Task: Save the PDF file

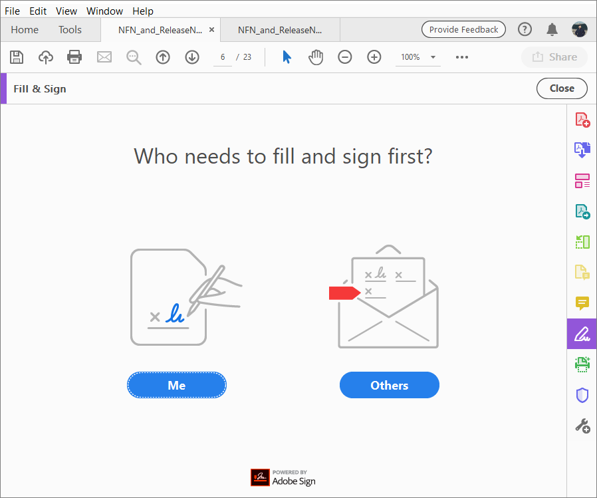Action: pos(17,57)
